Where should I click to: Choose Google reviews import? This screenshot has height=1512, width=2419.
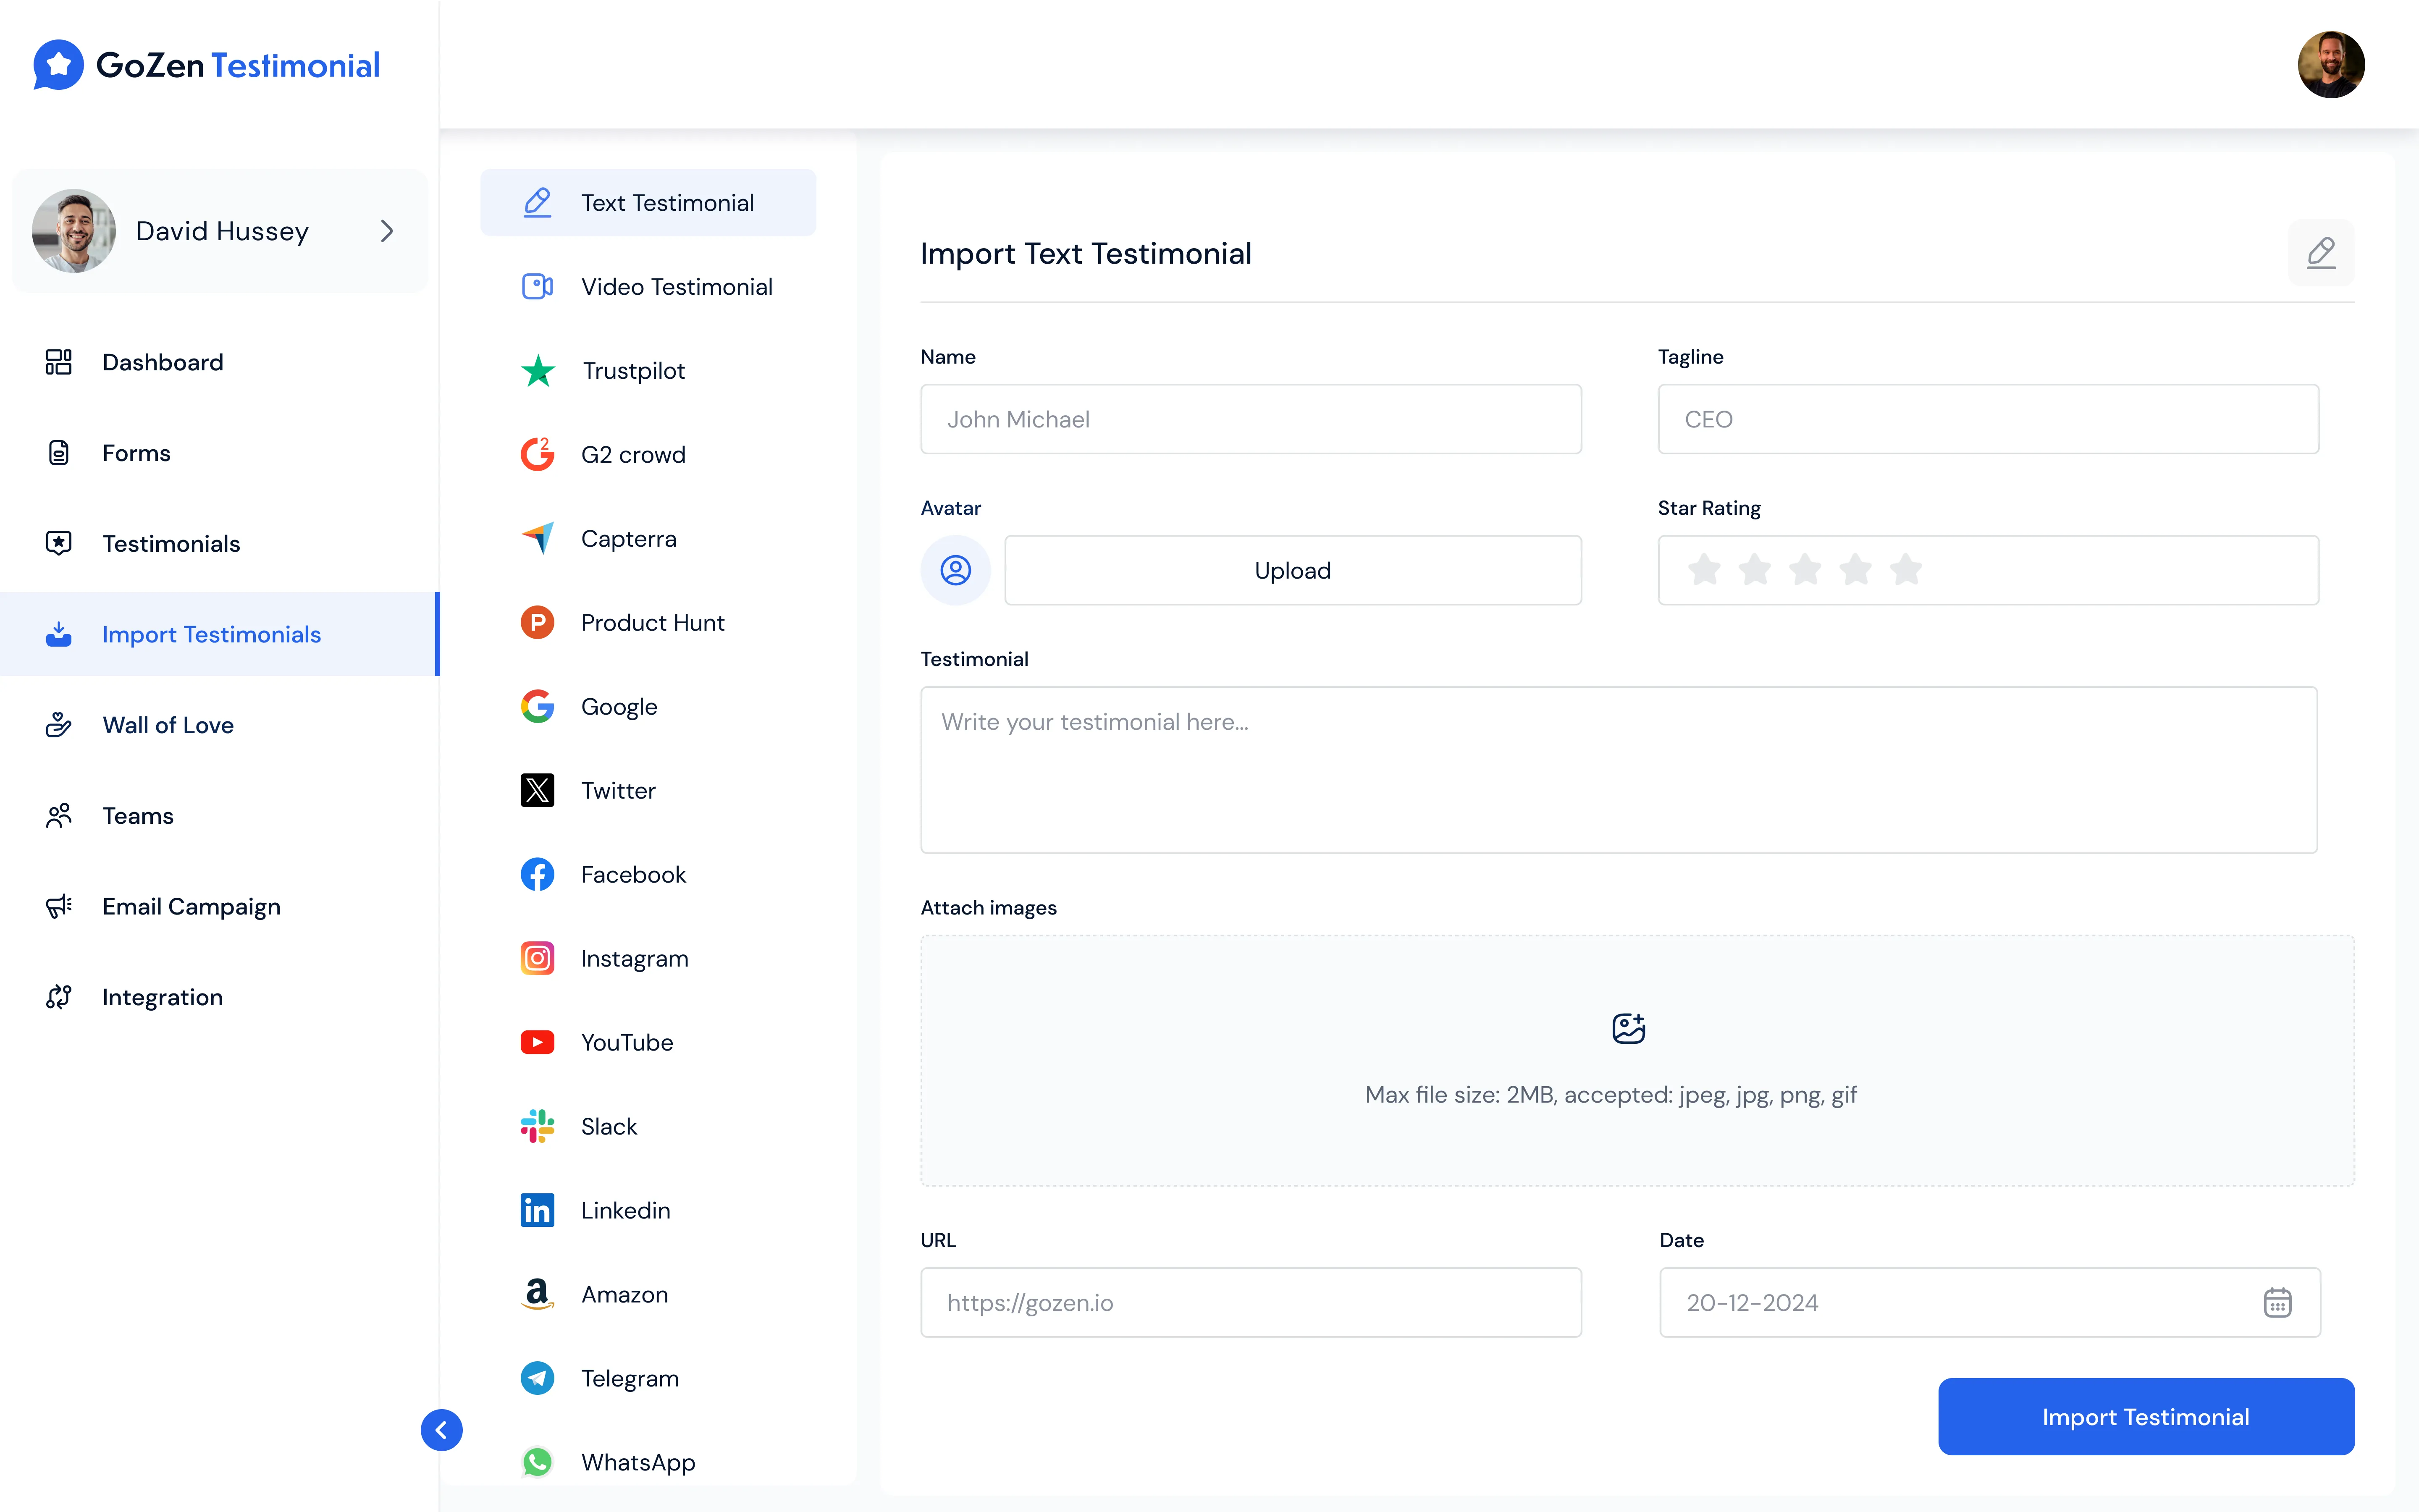648,707
